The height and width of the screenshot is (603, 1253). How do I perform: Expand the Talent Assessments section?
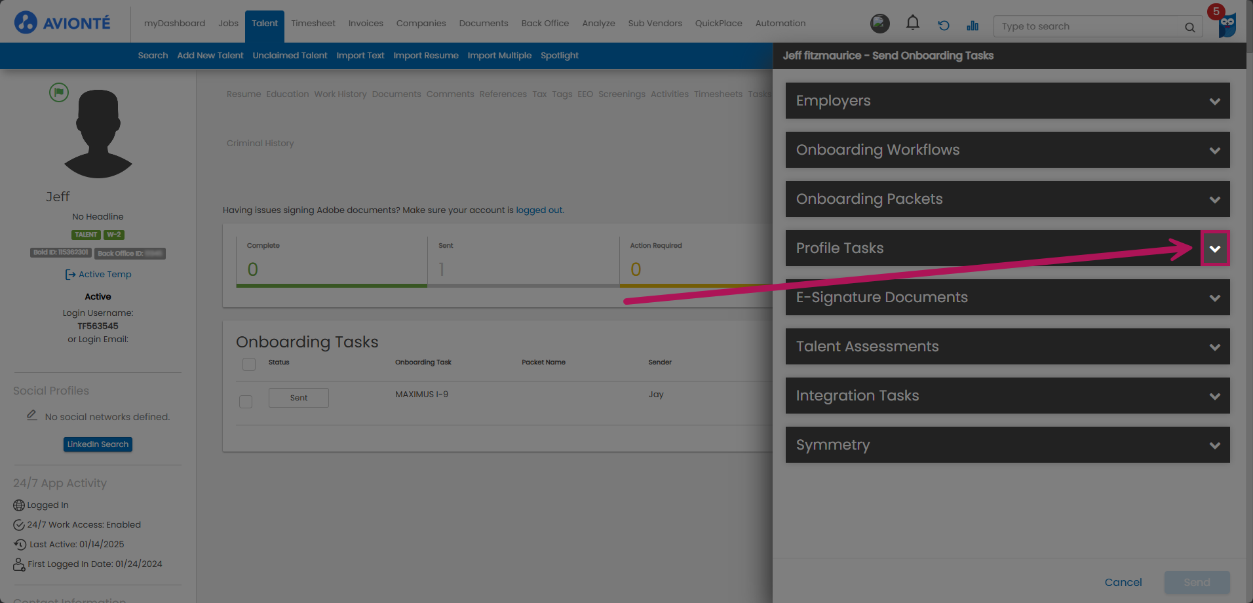pyautogui.click(x=1007, y=346)
